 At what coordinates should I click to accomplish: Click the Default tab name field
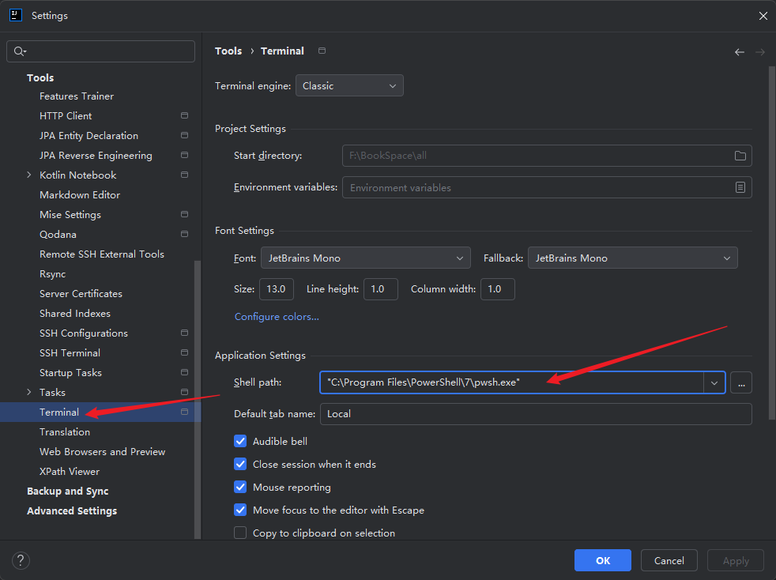point(536,414)
